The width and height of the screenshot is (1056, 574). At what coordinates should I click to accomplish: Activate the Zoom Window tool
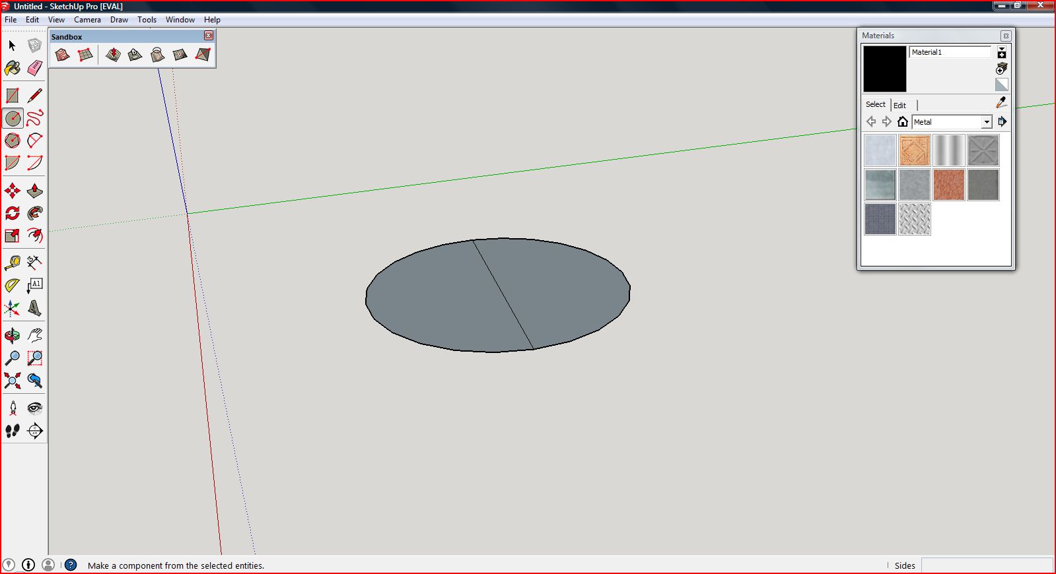(34, 358)
